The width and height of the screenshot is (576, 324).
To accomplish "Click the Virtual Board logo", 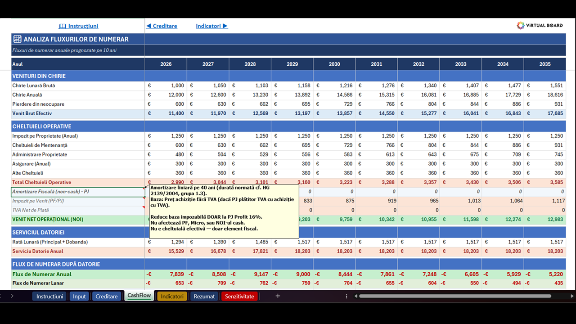I will tap(540, 26).
